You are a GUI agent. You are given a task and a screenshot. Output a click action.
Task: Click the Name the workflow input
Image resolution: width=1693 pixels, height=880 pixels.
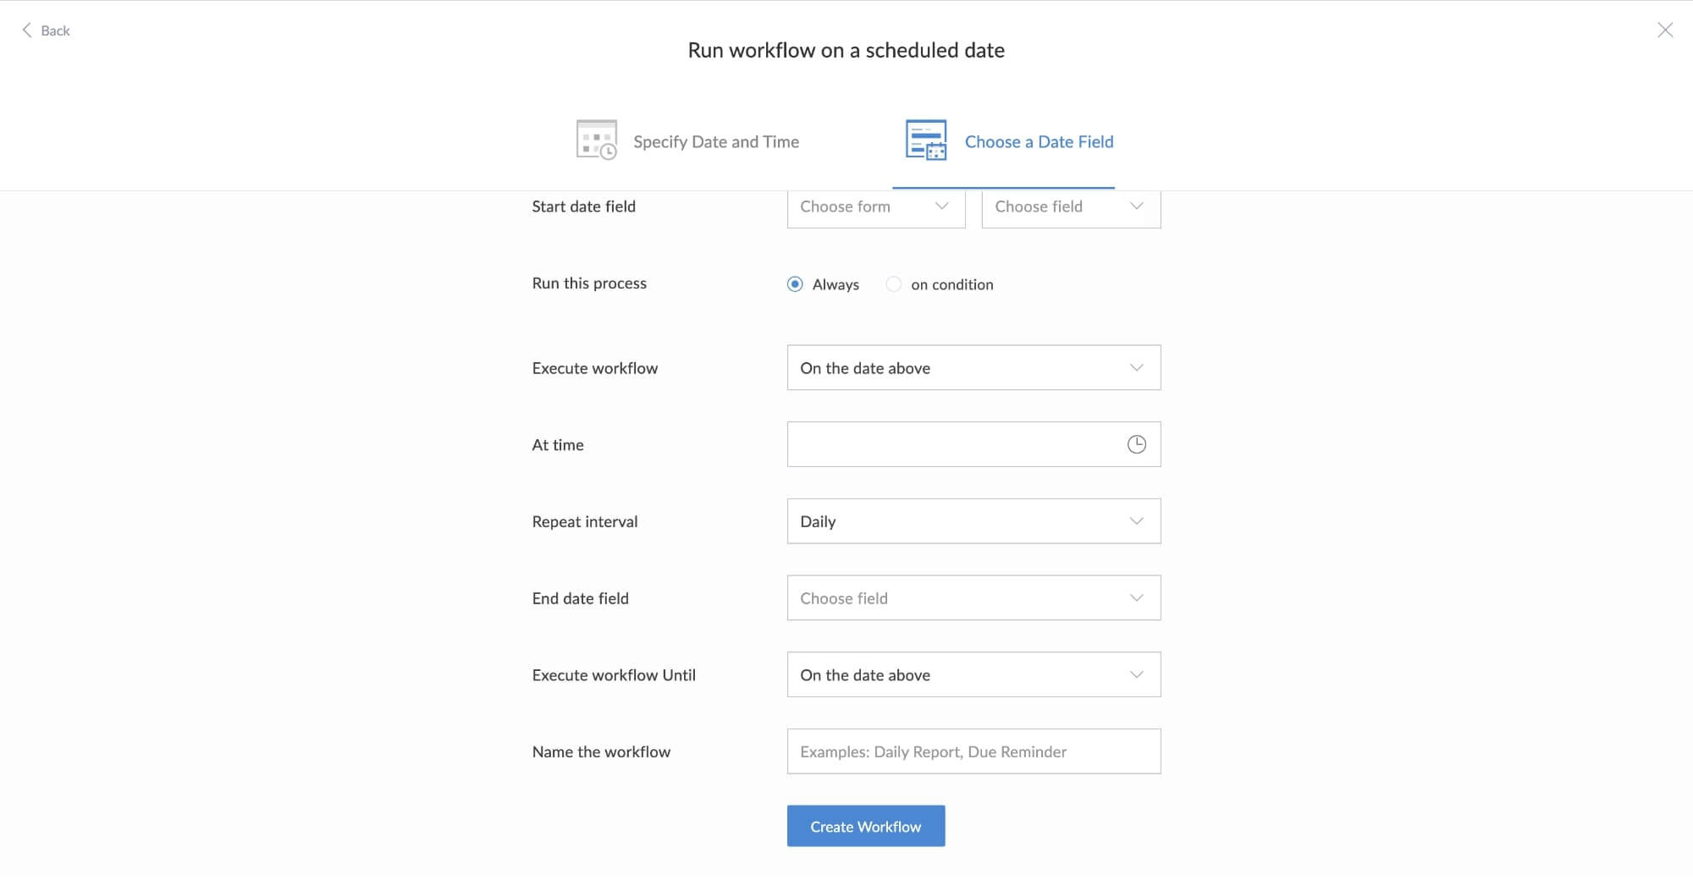coord(973,751)
